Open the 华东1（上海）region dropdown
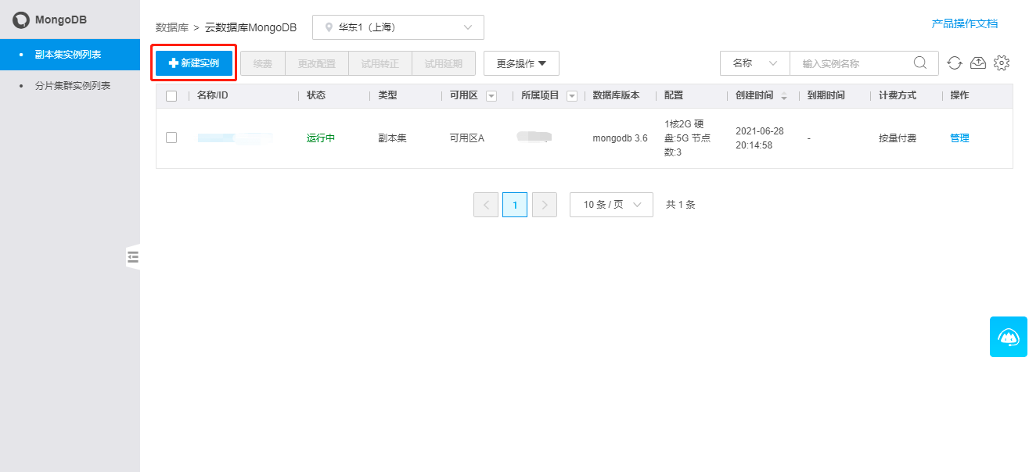The width and height of the screenshot is (1029, 472). click(x=398, y=27)
